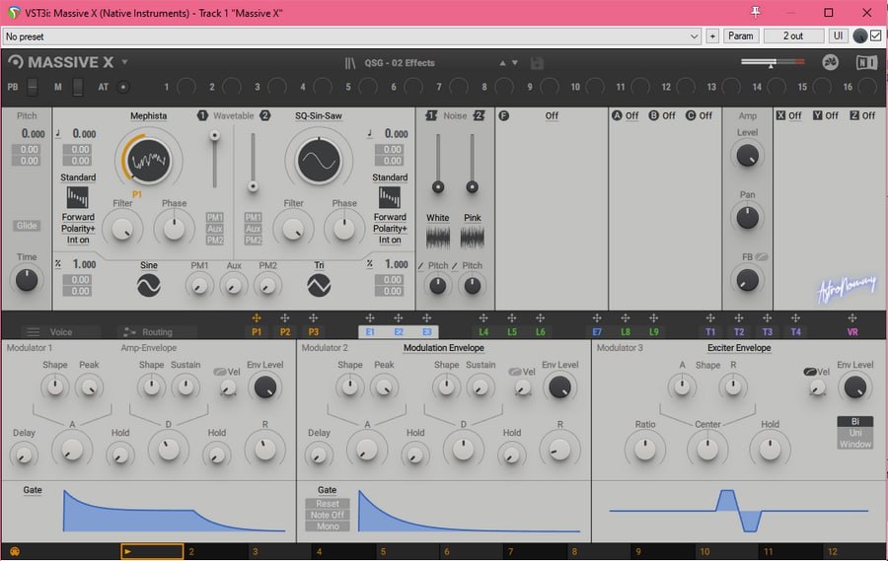Select the Uni mode for Exciter Envelope
This screenshot has height=561, width=888.
pos(854,433)
